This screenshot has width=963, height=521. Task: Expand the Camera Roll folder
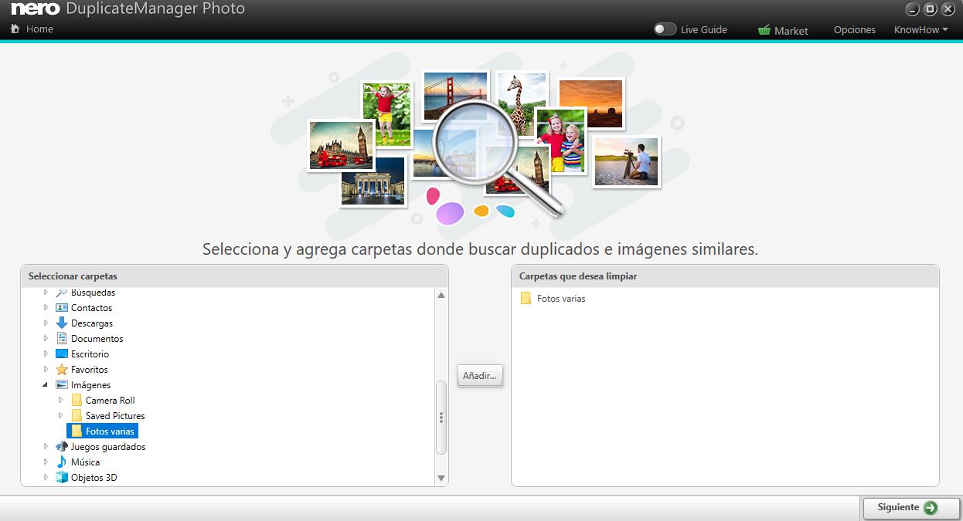pyautogui.click(x=61, y=401)
